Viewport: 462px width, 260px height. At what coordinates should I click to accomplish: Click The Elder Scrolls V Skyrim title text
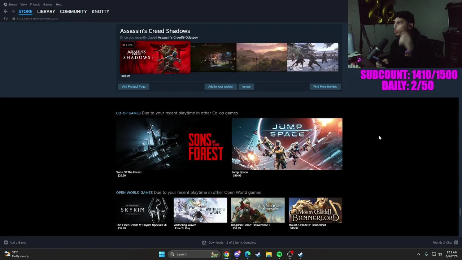[x=143, y=225]
